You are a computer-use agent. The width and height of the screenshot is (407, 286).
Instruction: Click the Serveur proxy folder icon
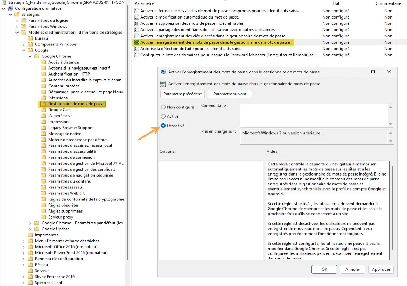click(43, 217)
